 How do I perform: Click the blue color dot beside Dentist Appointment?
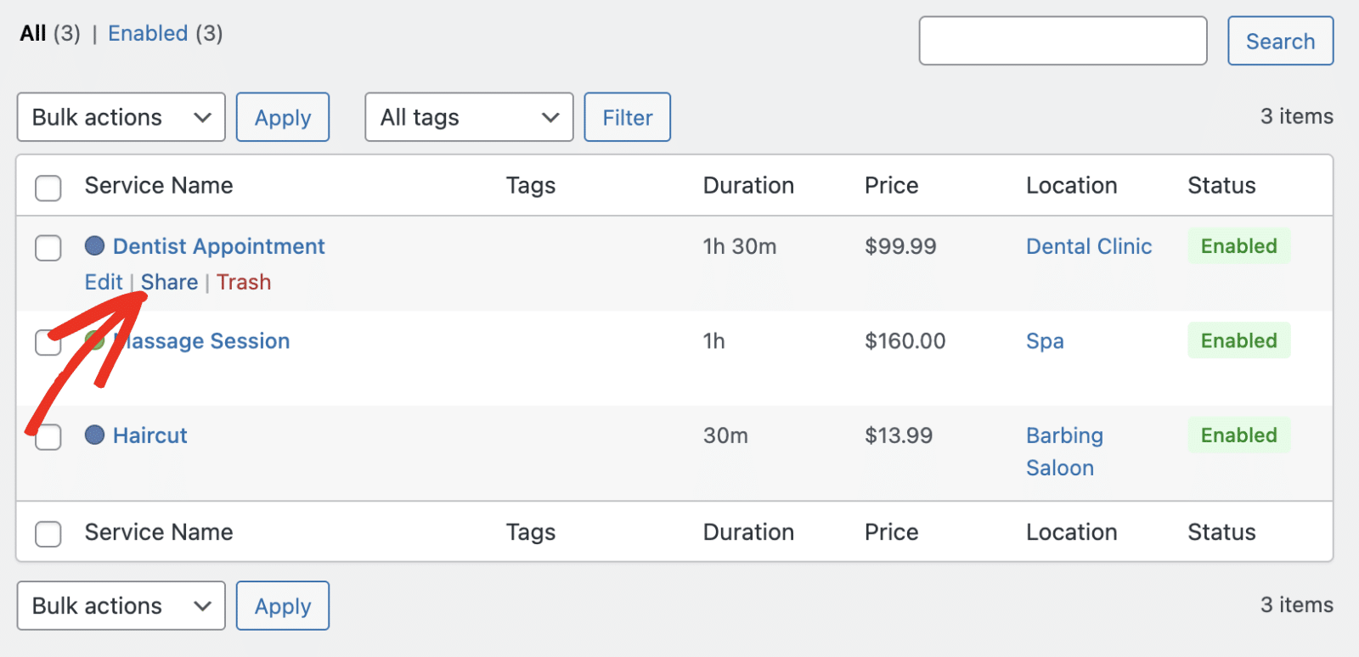click(x=94, y=246)
